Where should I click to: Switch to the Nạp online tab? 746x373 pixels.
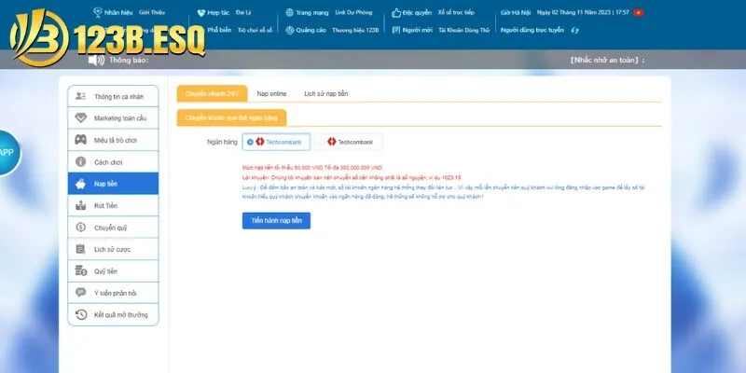271,94
